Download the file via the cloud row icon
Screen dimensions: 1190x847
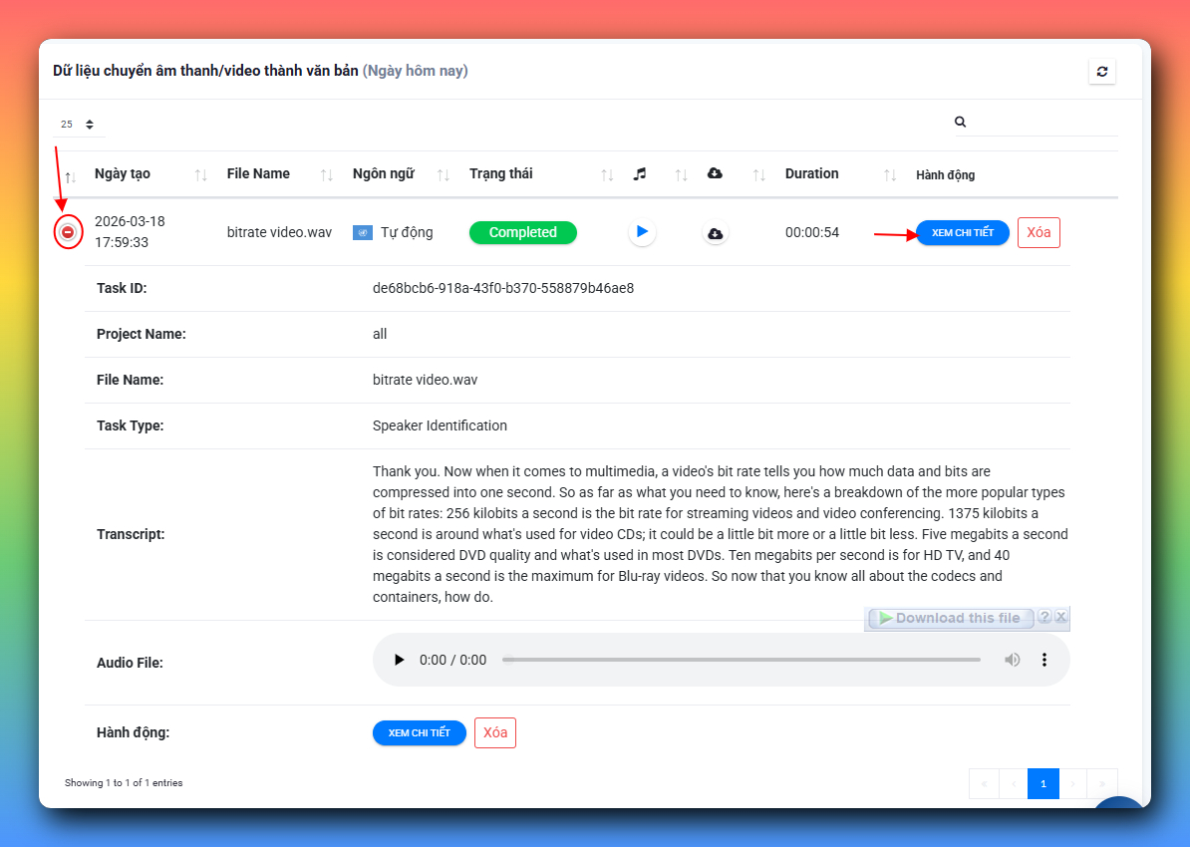(x=715, y=233)
